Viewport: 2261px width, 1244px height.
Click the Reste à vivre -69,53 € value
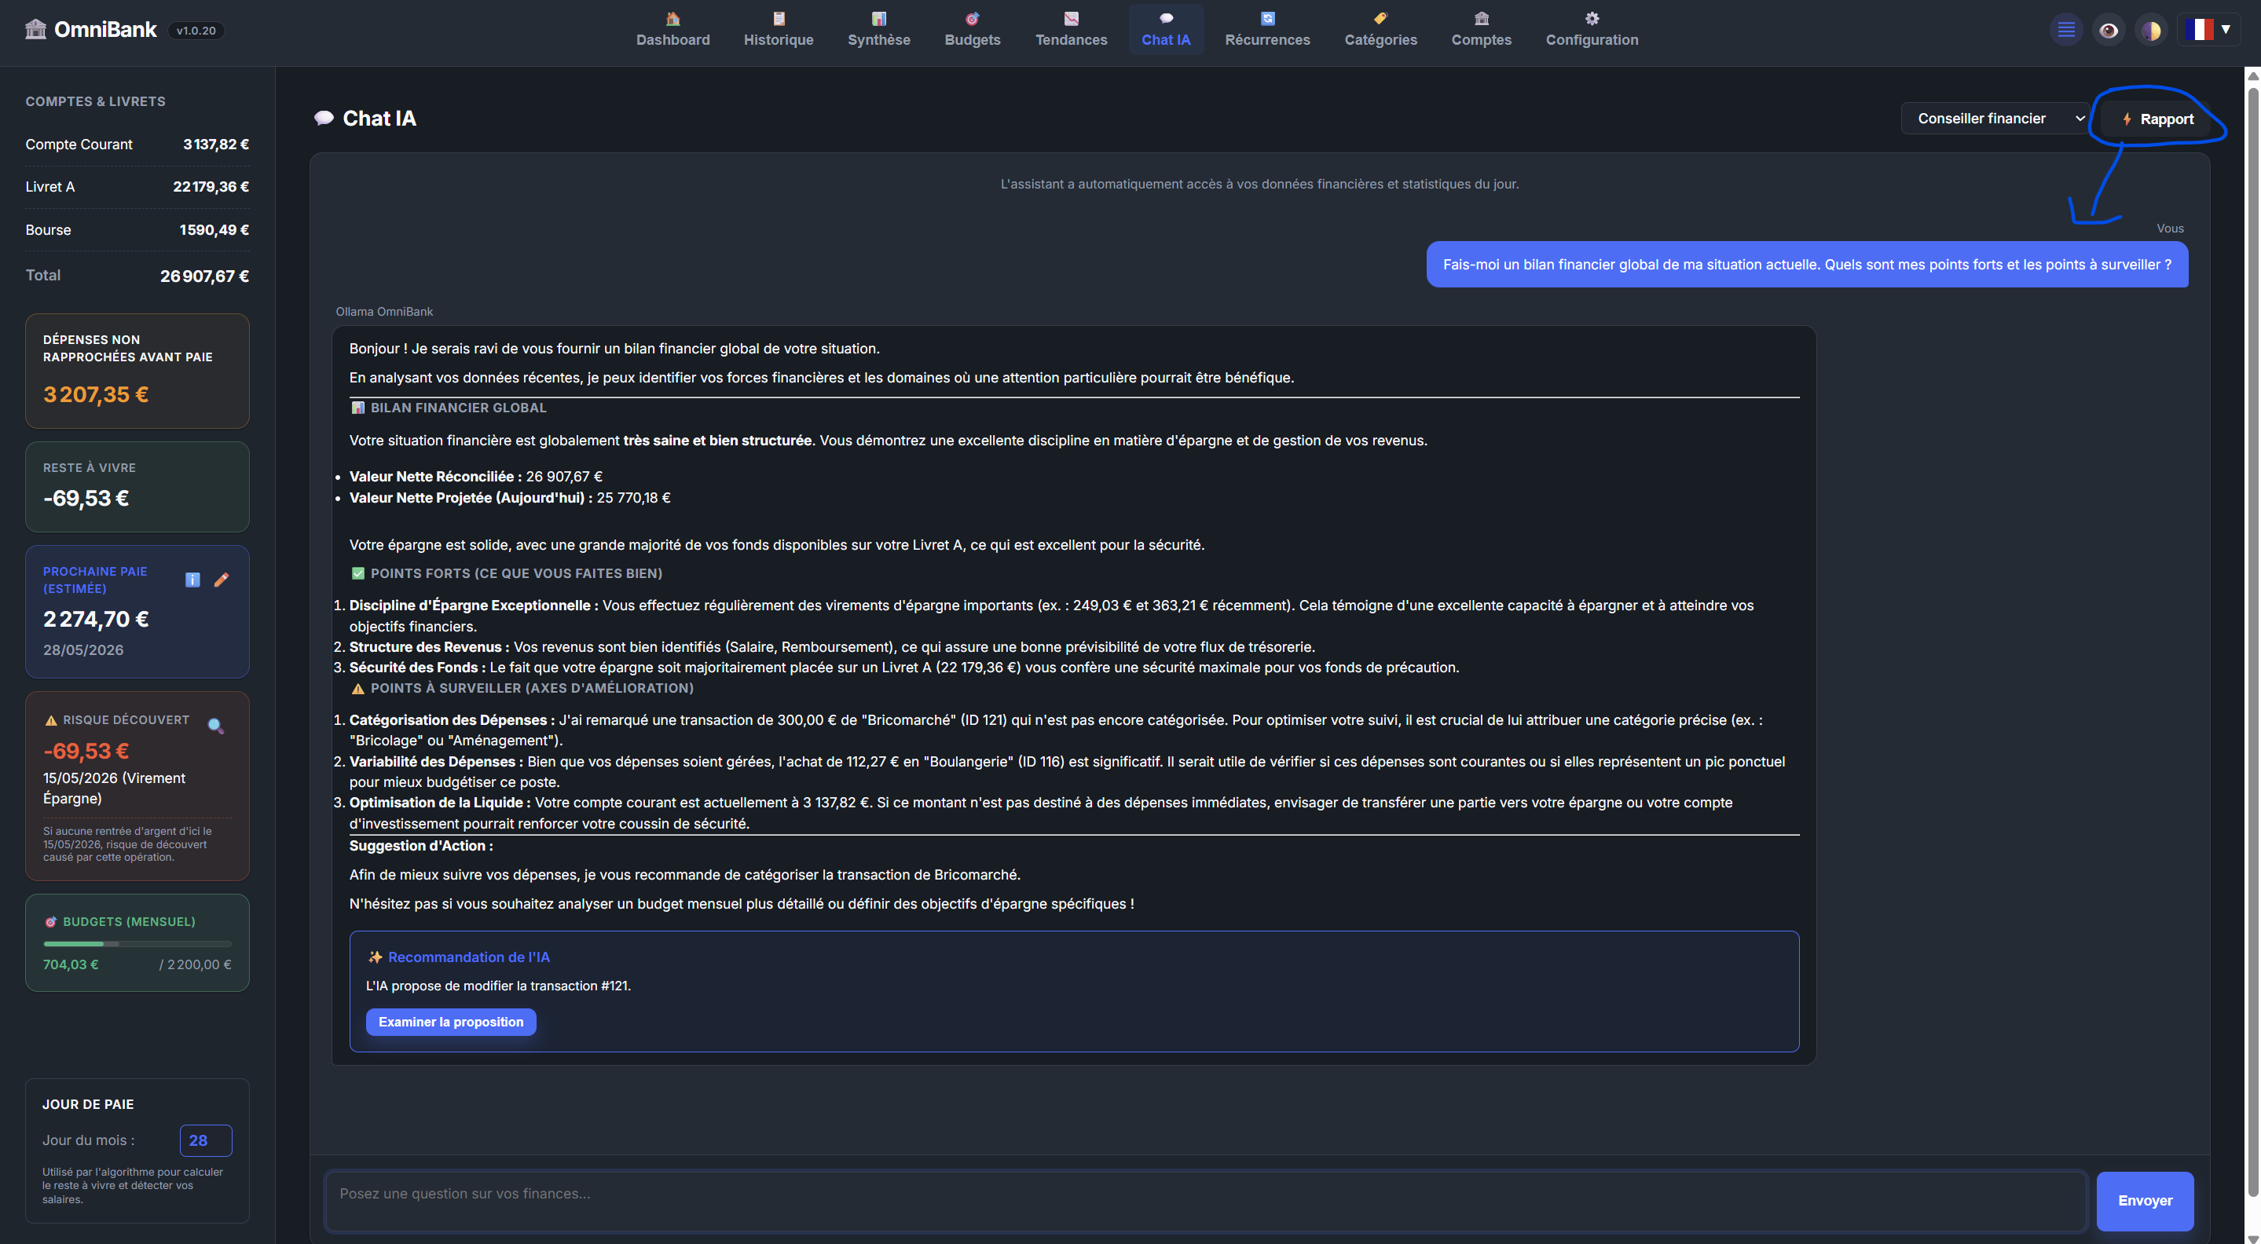click(86, 498)
